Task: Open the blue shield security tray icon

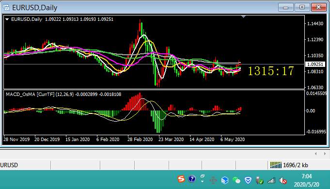Action: coord(248,180)
